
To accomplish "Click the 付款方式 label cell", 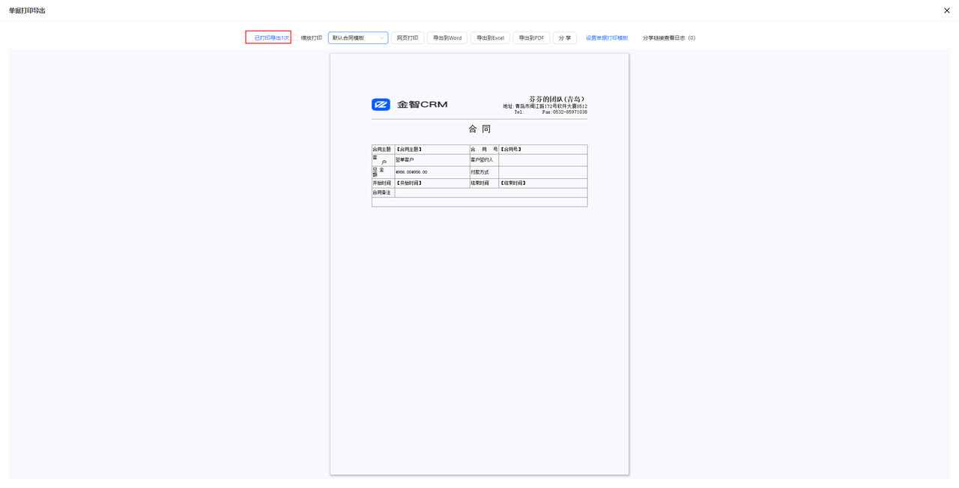I will tap(484, 172).
